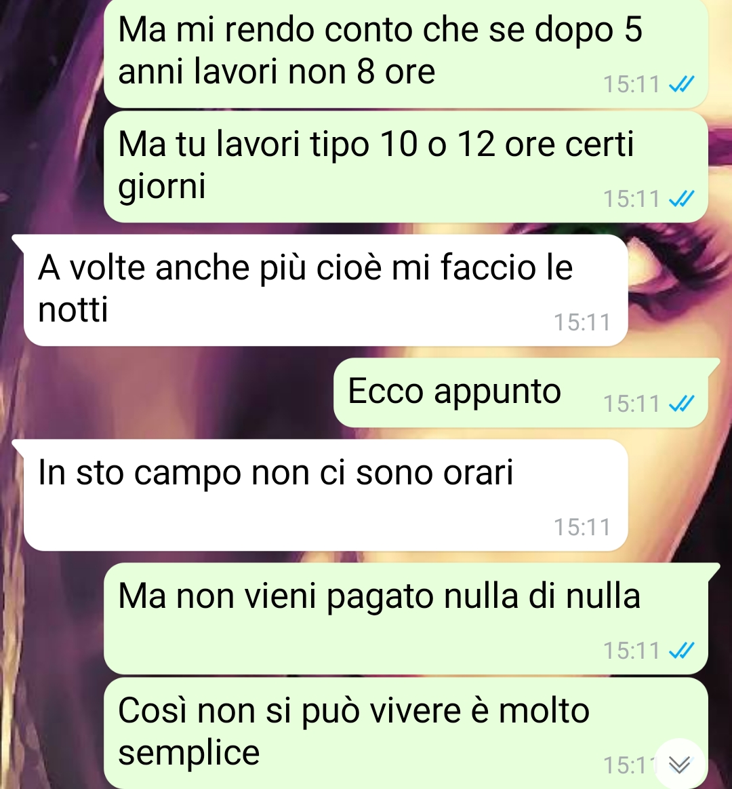The width and height of the screenshot is (732, 789).
Task: Tap the word 'notti' in received message
Action: tap(73, 309)
